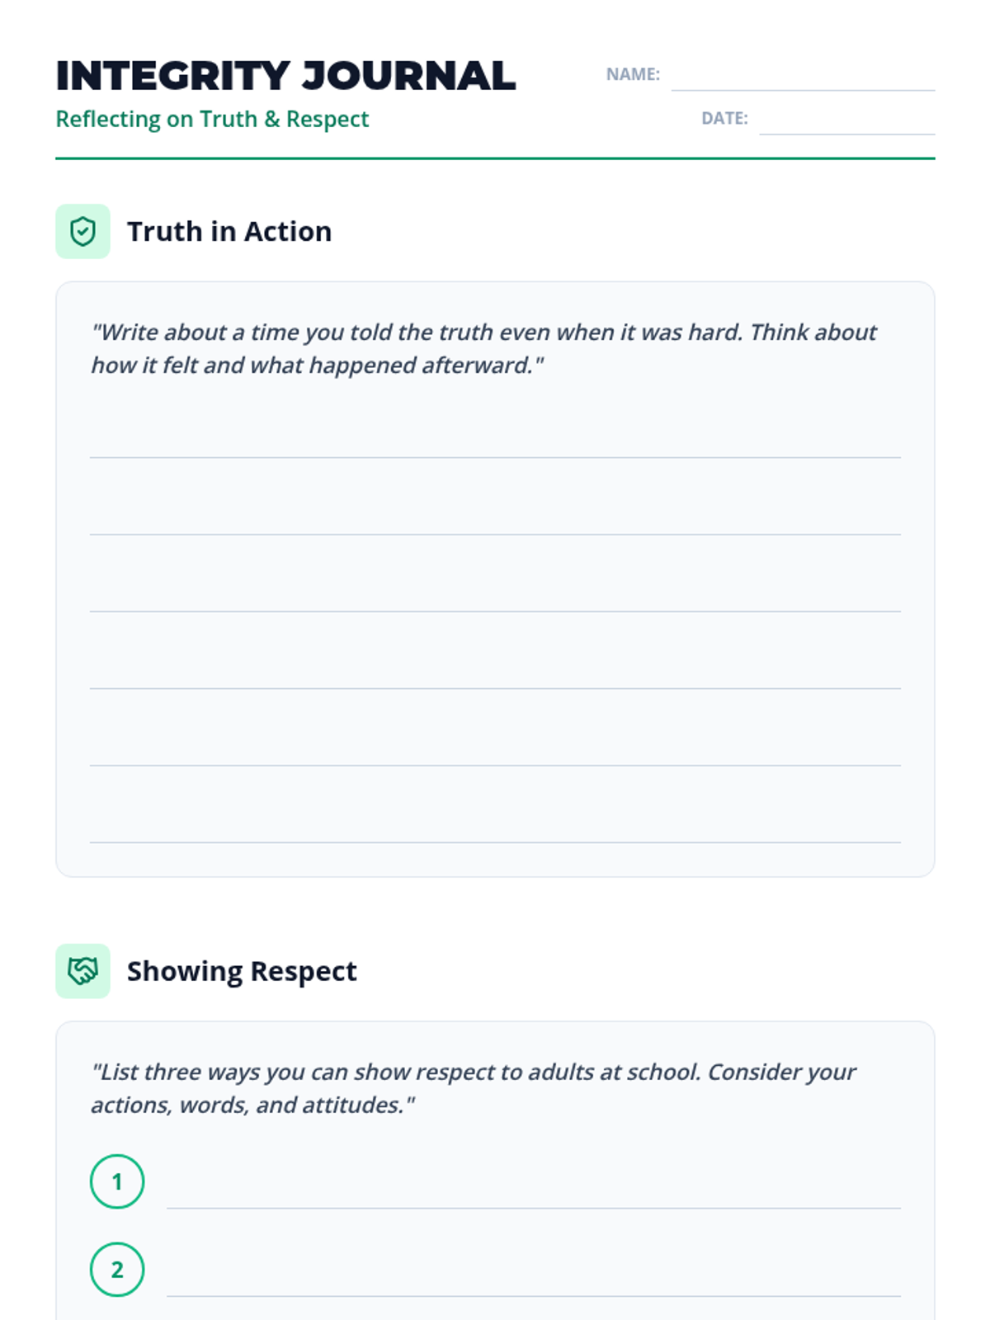The width and height of the screenshot is (990, 1320).
Task: Click the Integrity Journal title
Action: pos(285,76)
